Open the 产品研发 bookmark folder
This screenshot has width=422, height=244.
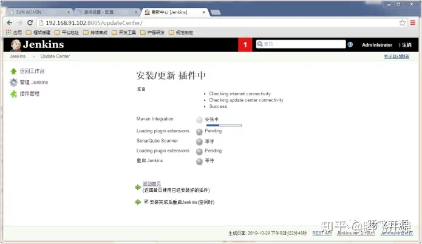(152, 32)
